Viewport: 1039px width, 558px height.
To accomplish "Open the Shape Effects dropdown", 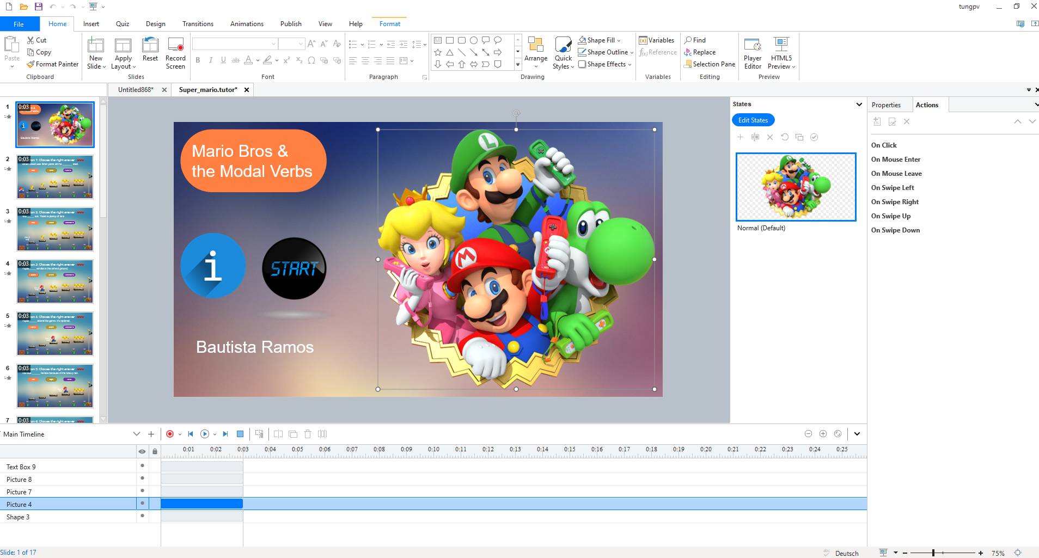I will pyautogui.click(x=629, y=64).
